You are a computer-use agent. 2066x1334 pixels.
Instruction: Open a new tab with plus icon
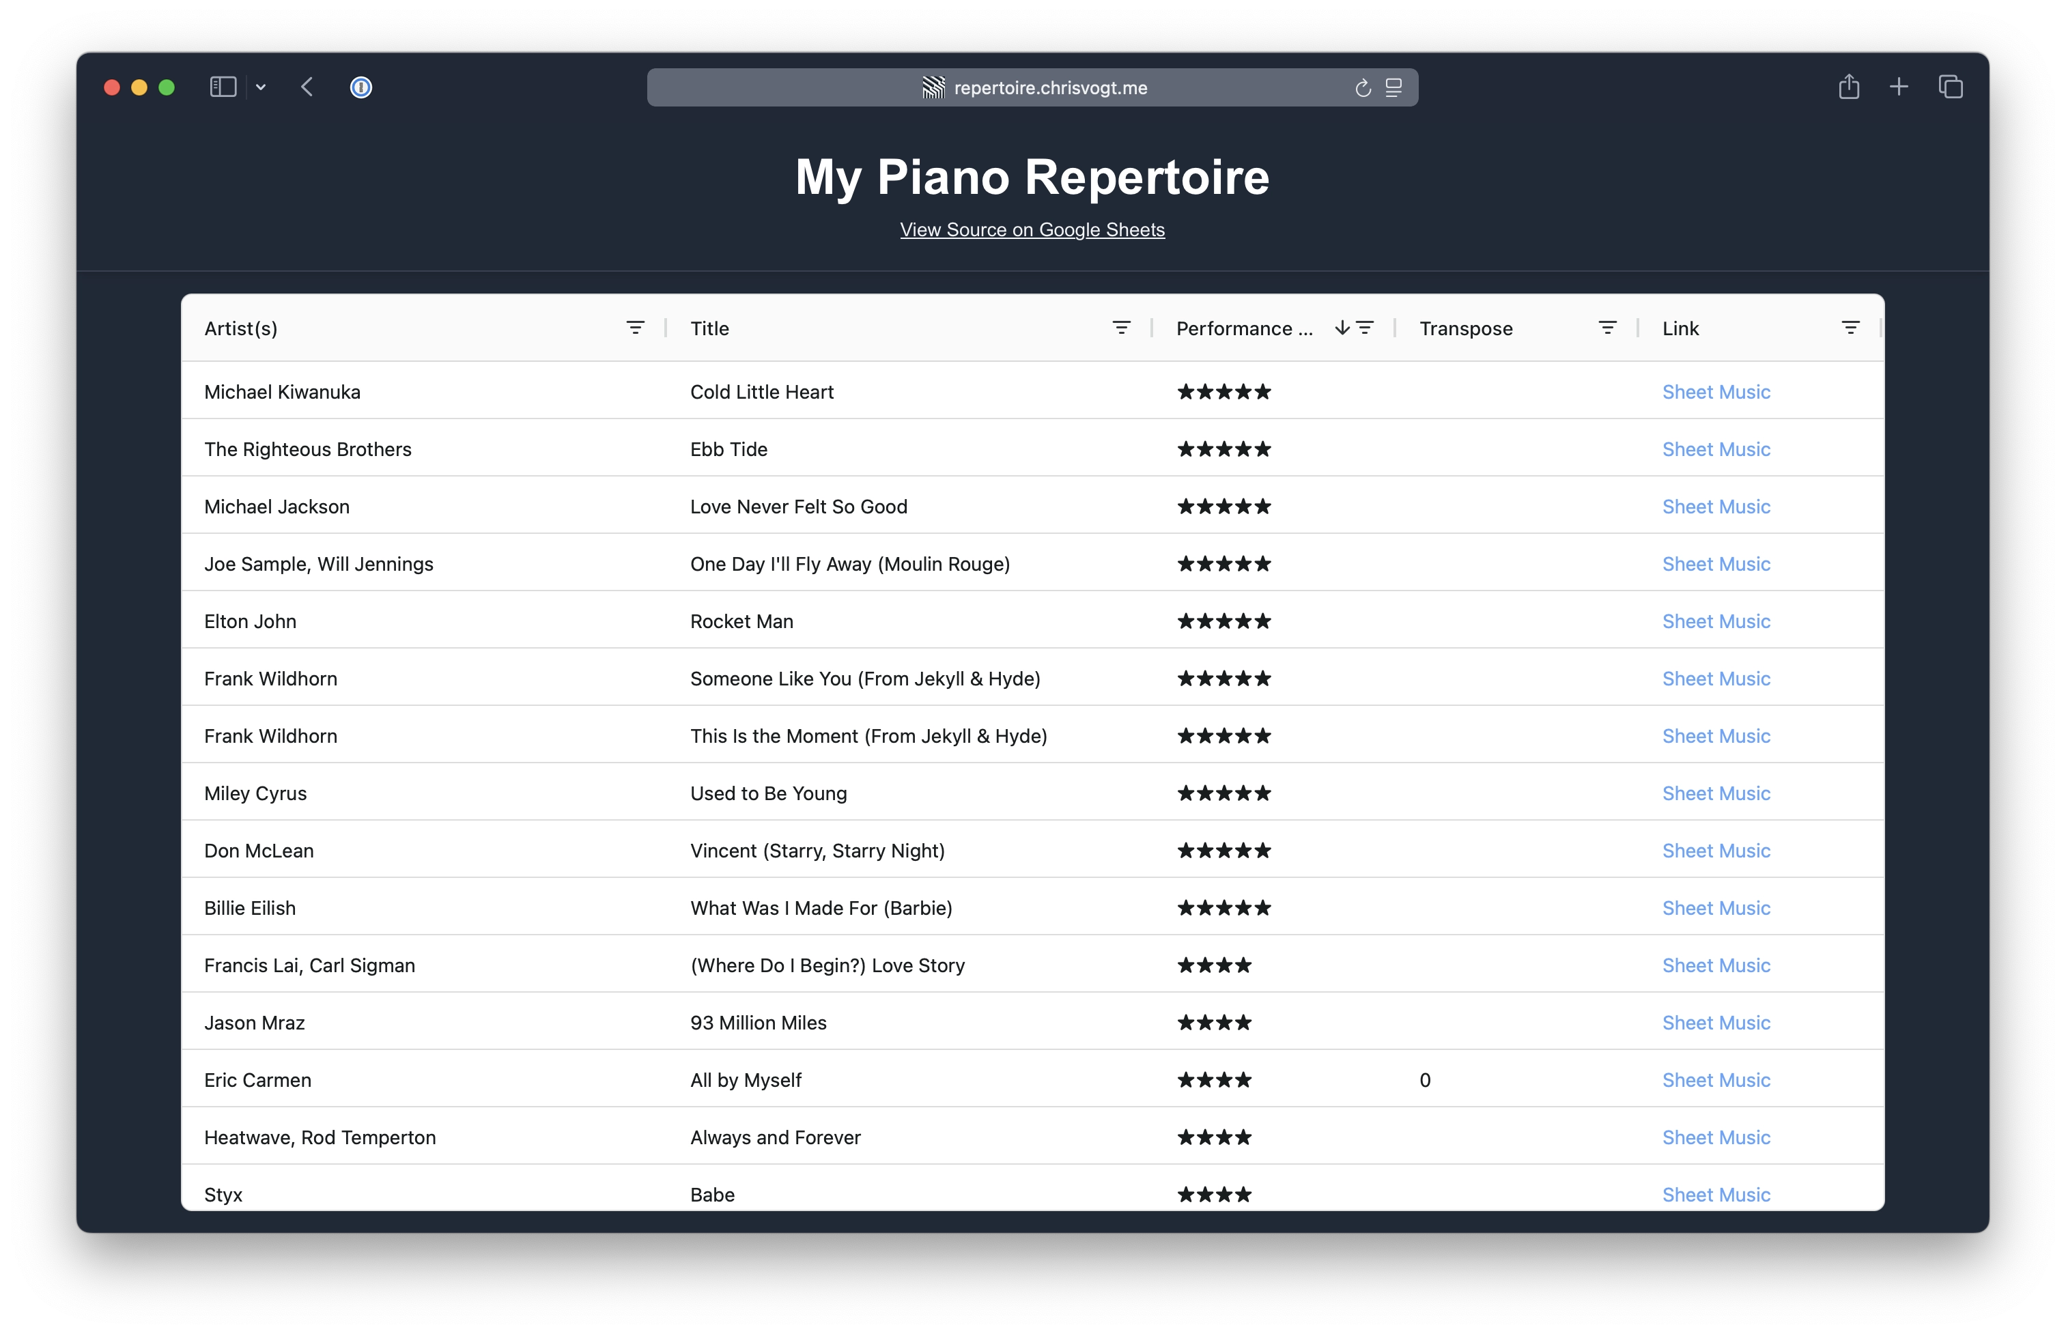[x=1899, y=87]
